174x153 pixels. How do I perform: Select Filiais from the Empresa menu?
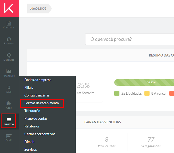[29, 87]
